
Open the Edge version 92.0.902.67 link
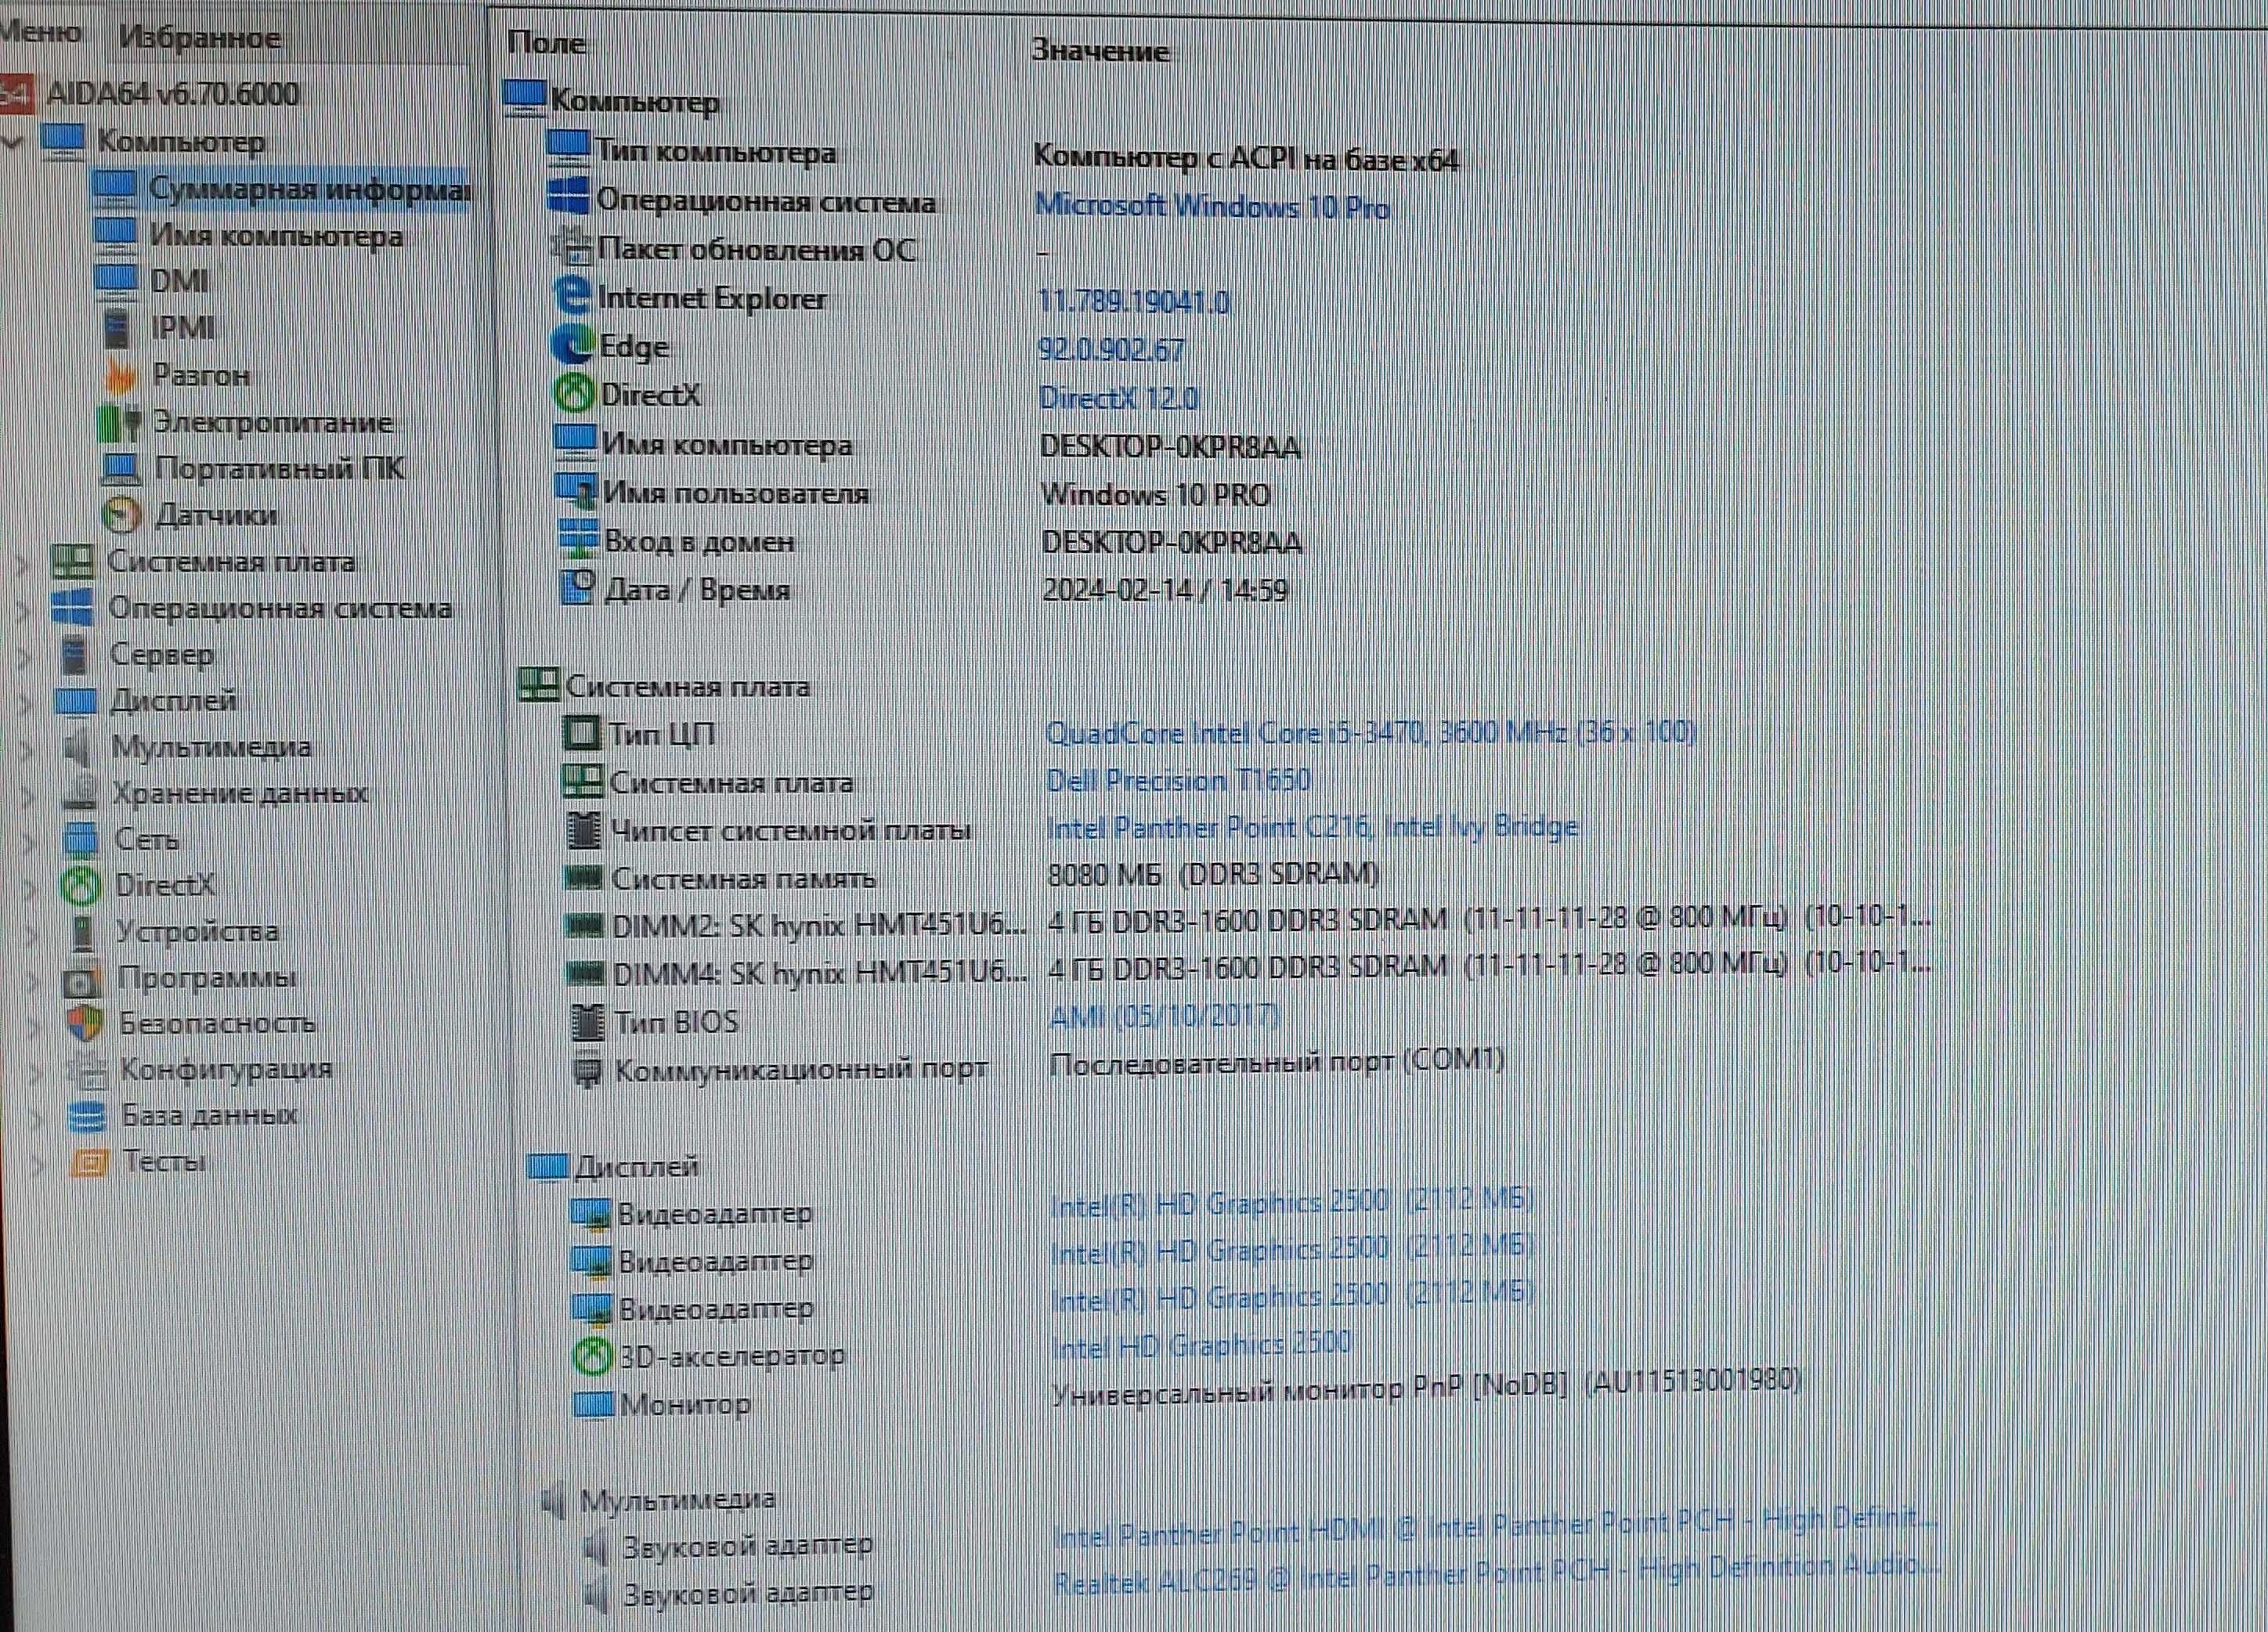click(1111, 350)
